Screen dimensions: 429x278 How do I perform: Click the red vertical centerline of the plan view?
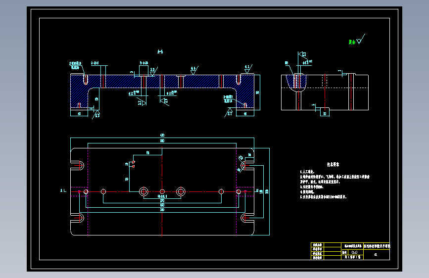click(x=162, y=191)
